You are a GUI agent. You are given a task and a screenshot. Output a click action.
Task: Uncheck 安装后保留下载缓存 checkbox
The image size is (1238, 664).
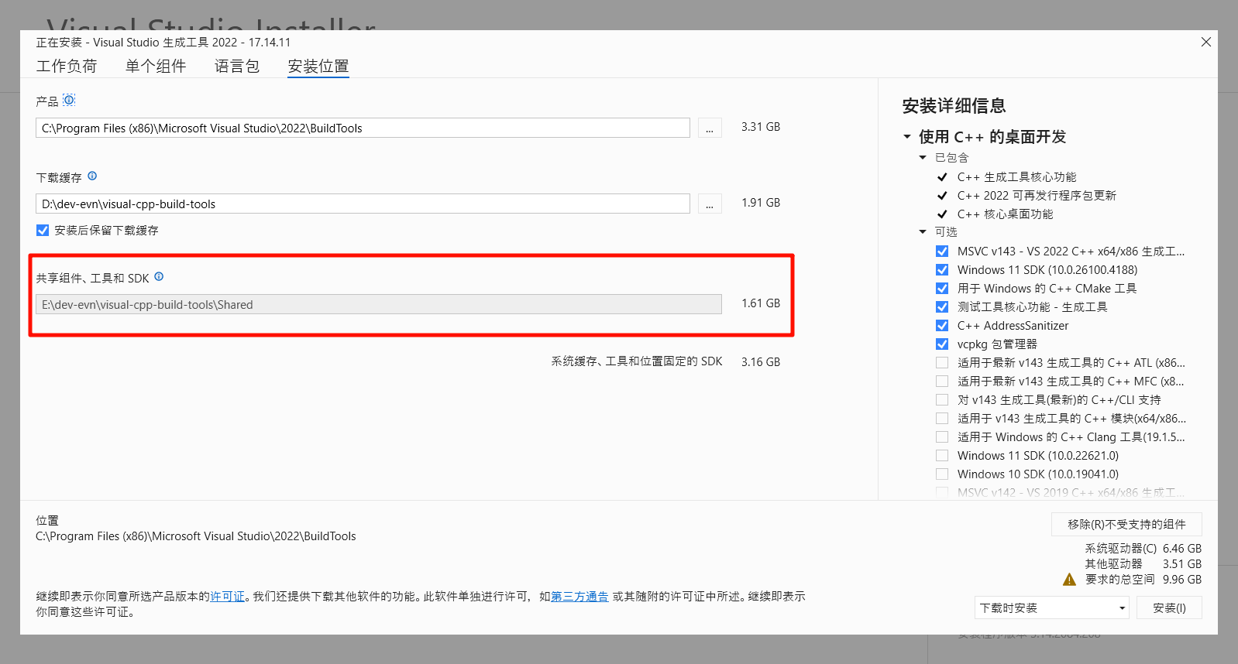(x=43, y=230)
